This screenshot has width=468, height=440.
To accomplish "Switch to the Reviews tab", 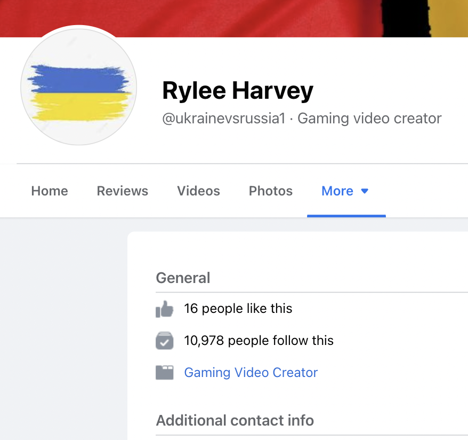I will click(x=123, y=191).
